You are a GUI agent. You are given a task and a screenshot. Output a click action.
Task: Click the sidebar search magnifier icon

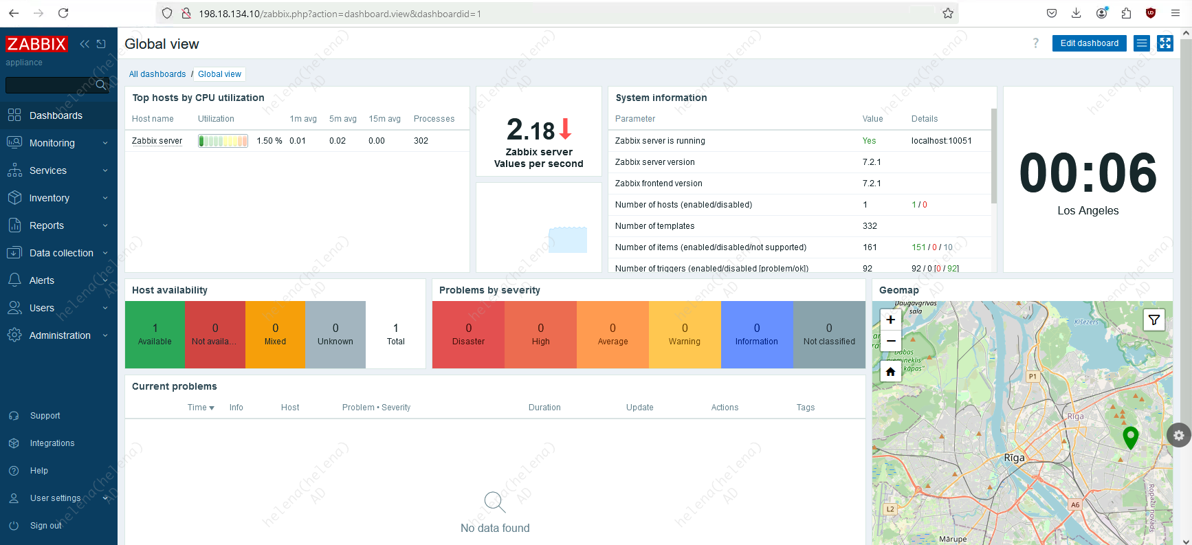click(x=101, y=85)
